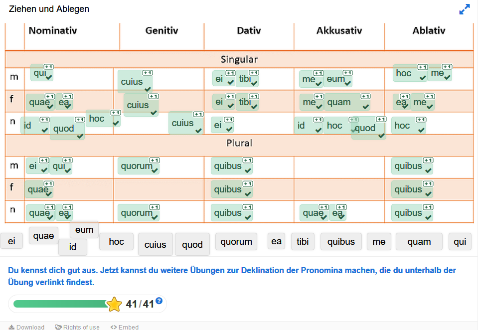Click the green checkmark on the placed 'quam' tile
This screenshot has width=478, height=330.
tap(366, 106)
